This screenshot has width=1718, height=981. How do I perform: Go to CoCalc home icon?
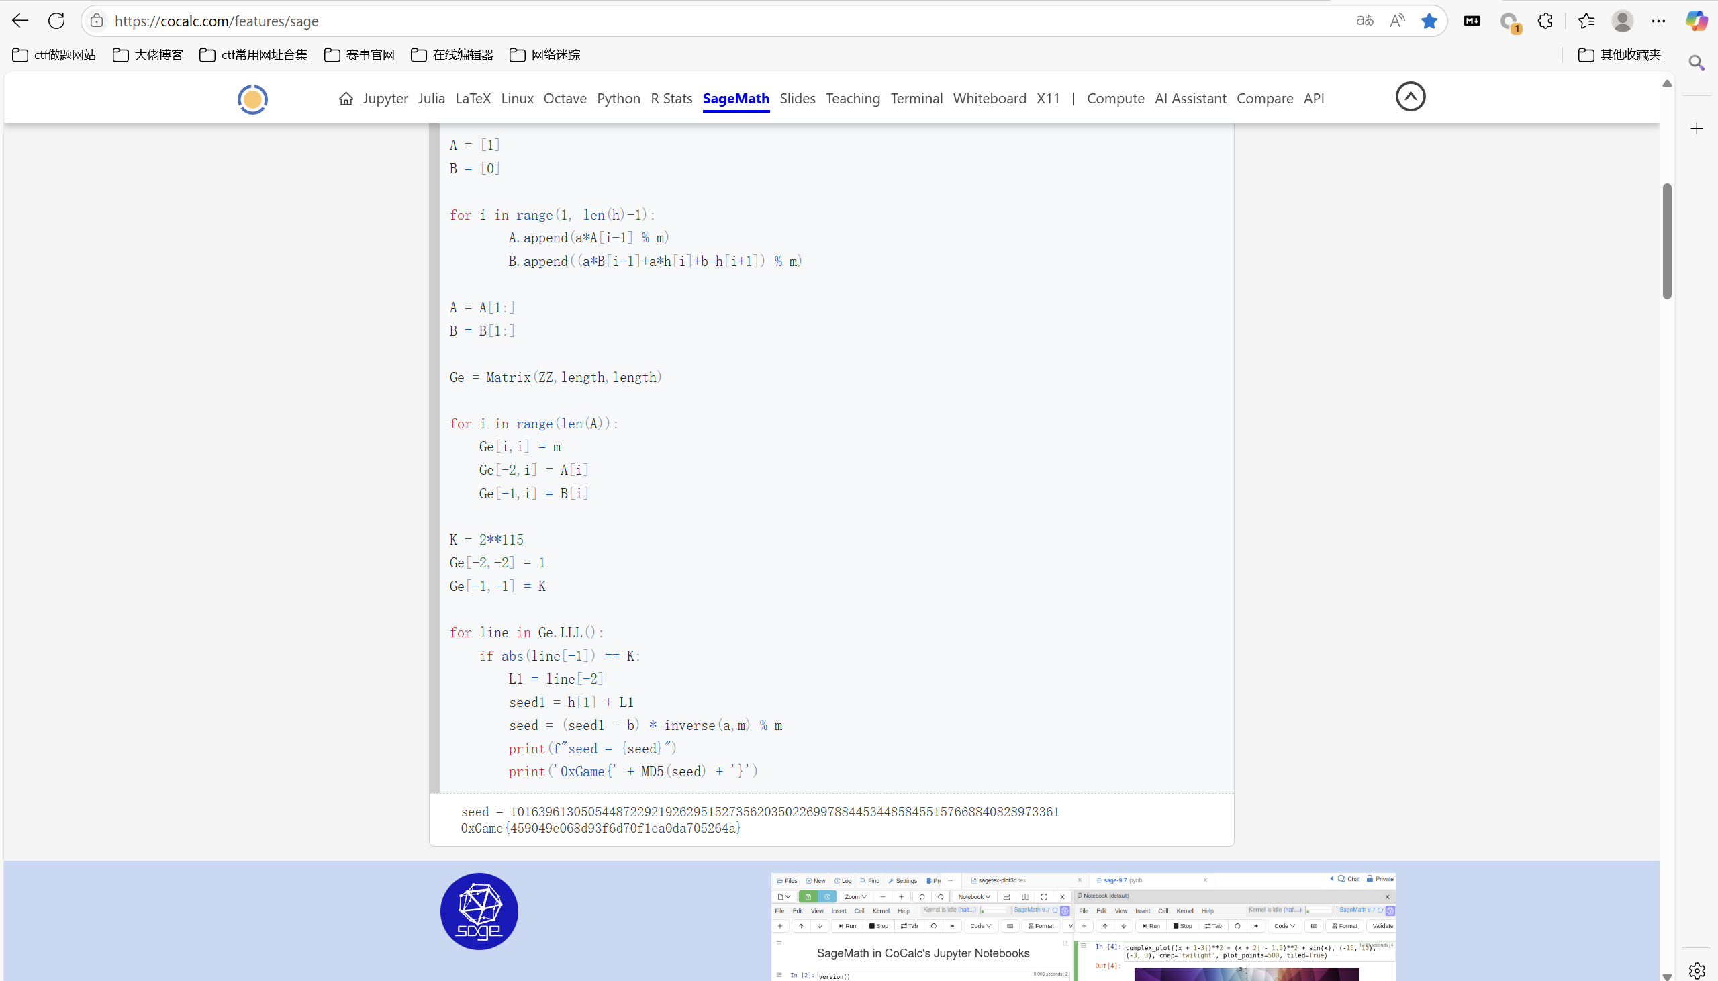(346, 99)
